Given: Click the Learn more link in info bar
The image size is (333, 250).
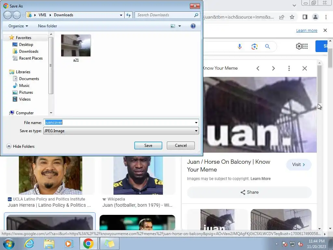Looking at the screenshot, I should [x=307, y=30].
